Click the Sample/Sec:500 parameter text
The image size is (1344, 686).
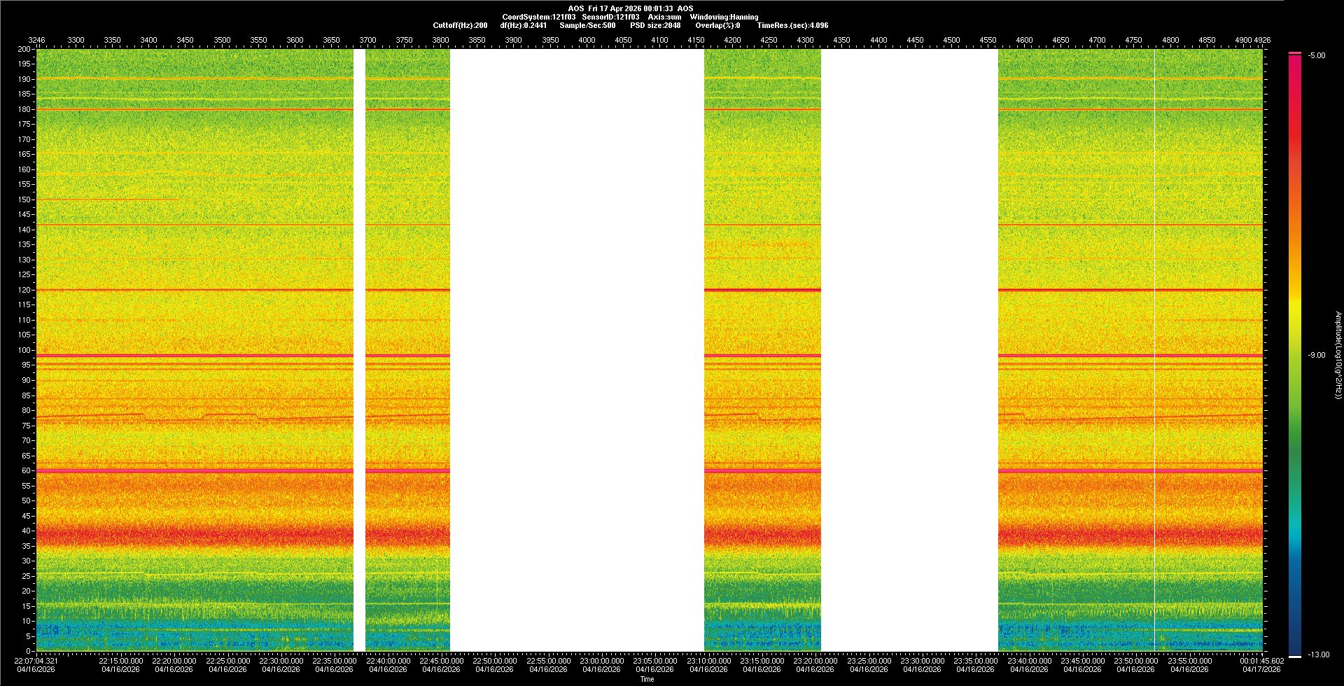click(x=587, y=25)
